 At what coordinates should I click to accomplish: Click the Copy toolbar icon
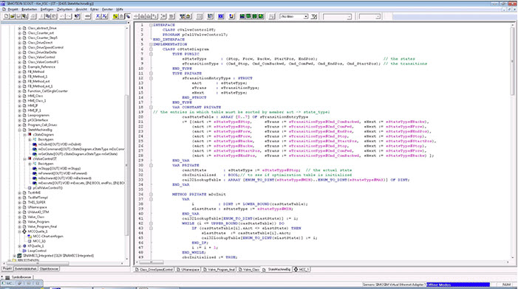point(48,16)
